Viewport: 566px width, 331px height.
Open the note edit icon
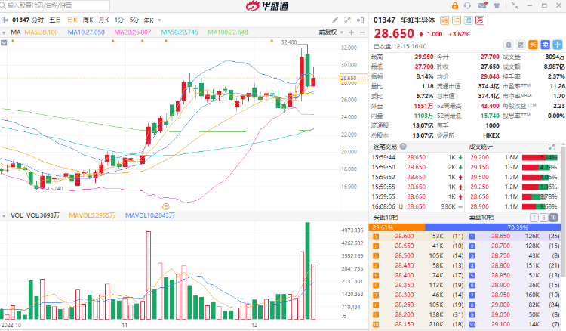pos(521,45)
